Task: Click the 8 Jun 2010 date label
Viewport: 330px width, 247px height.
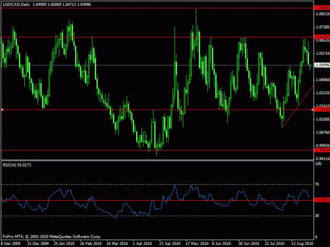Action: tap(221, 244)
